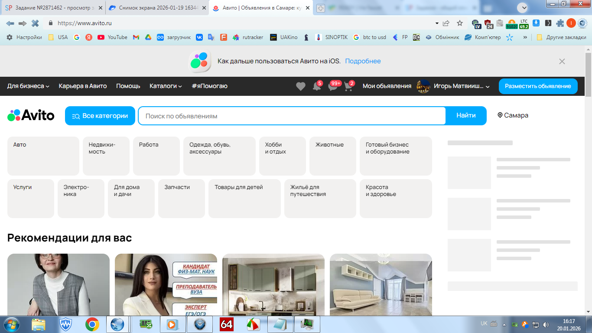Click the Windows Start button
The width and height of the screenshot is (592, 333).
[x=11, y=324]
